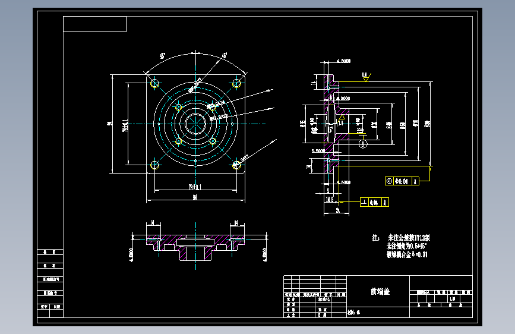Click the 4.5000 dimension at top of side section
Screen dimensions: 515x334
click(343, 61)
